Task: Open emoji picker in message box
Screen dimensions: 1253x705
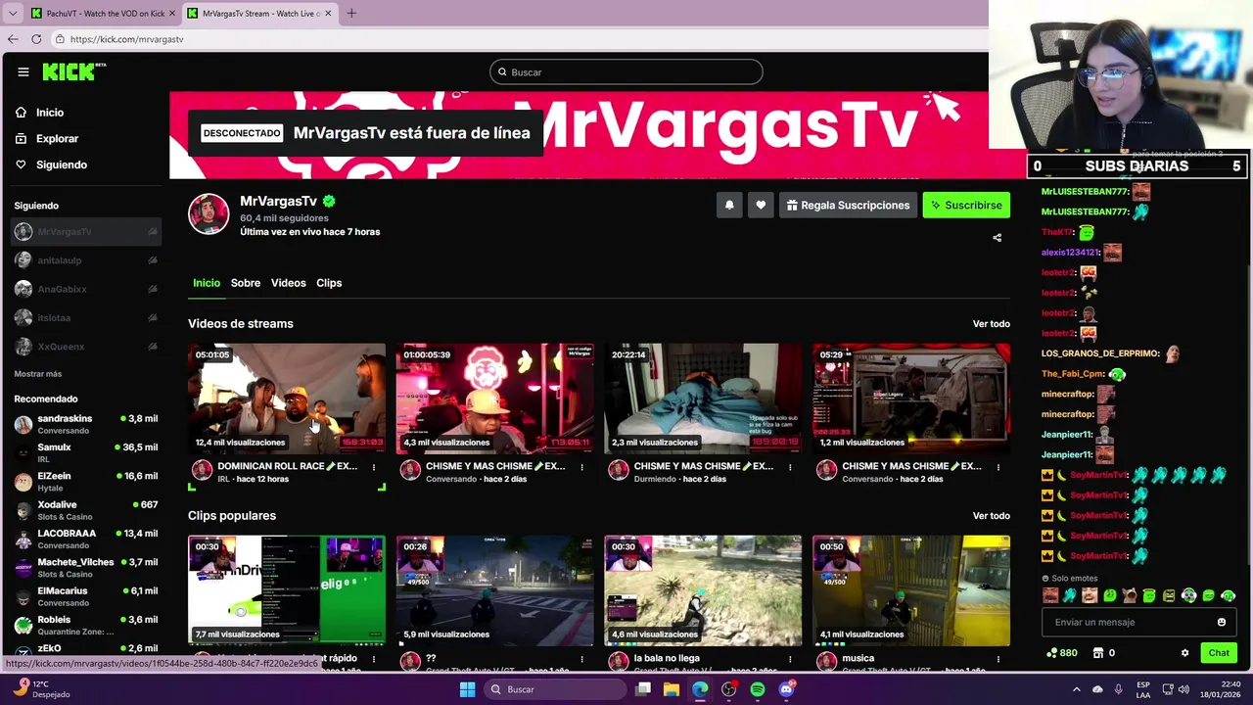Action: (1222, 622)
